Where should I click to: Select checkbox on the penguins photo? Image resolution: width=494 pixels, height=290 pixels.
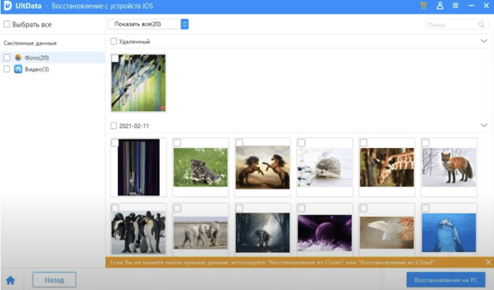click(115, 208)
